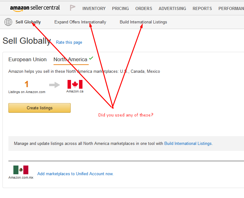
Task: Click the Listings on Amazon.com label
Action: 27,92
